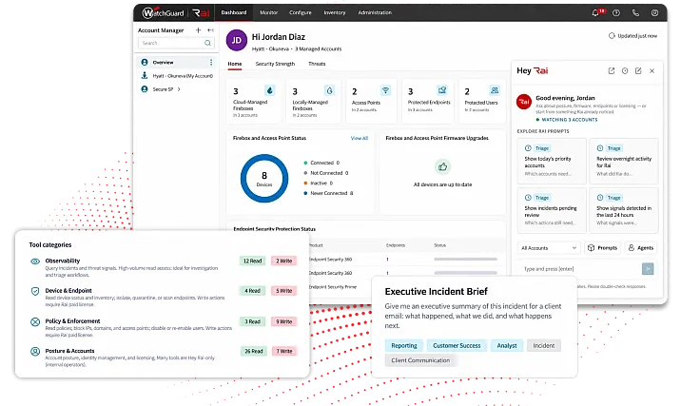Open the Prompts button
This screenshot has width=681, height=406.
click(x=602, y=248)
